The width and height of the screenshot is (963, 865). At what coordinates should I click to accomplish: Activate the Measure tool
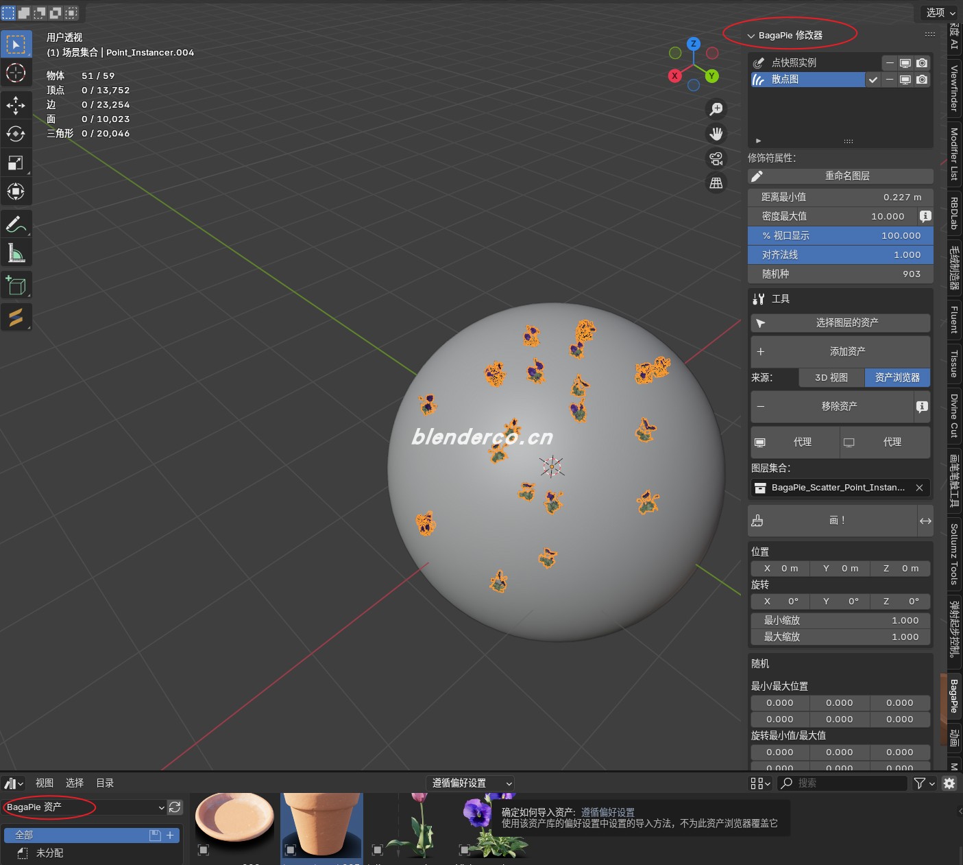click(x=16, y=252)
